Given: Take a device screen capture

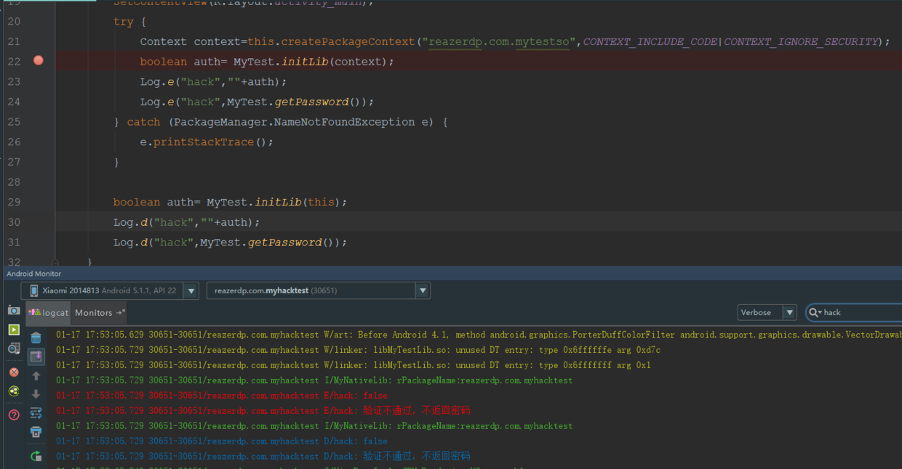Looking at the screenshot, I should click(x=14, y=310).
